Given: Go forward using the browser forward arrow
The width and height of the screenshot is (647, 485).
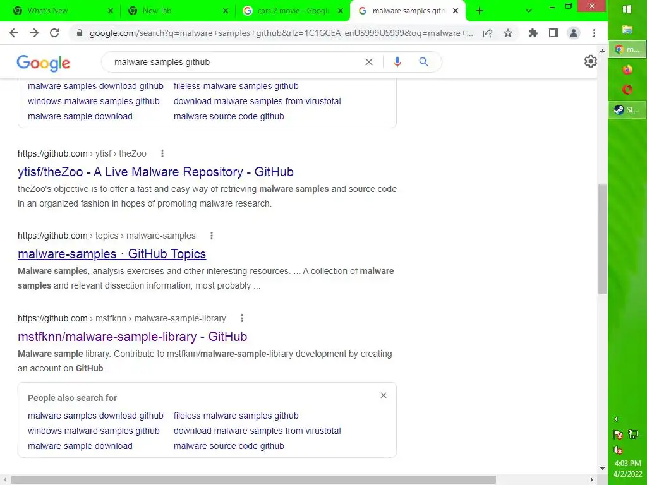Looking at the screenshot, I should (x=34, y=33).
